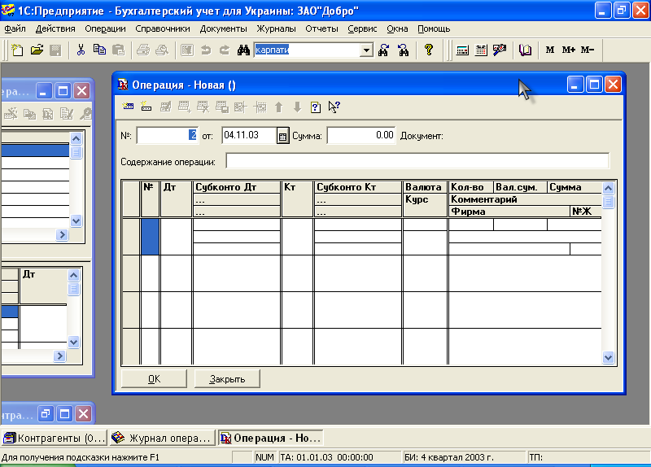Click the New document icon in main toolbar
Viewport: 651px width, 467px height.
point(17,50)
